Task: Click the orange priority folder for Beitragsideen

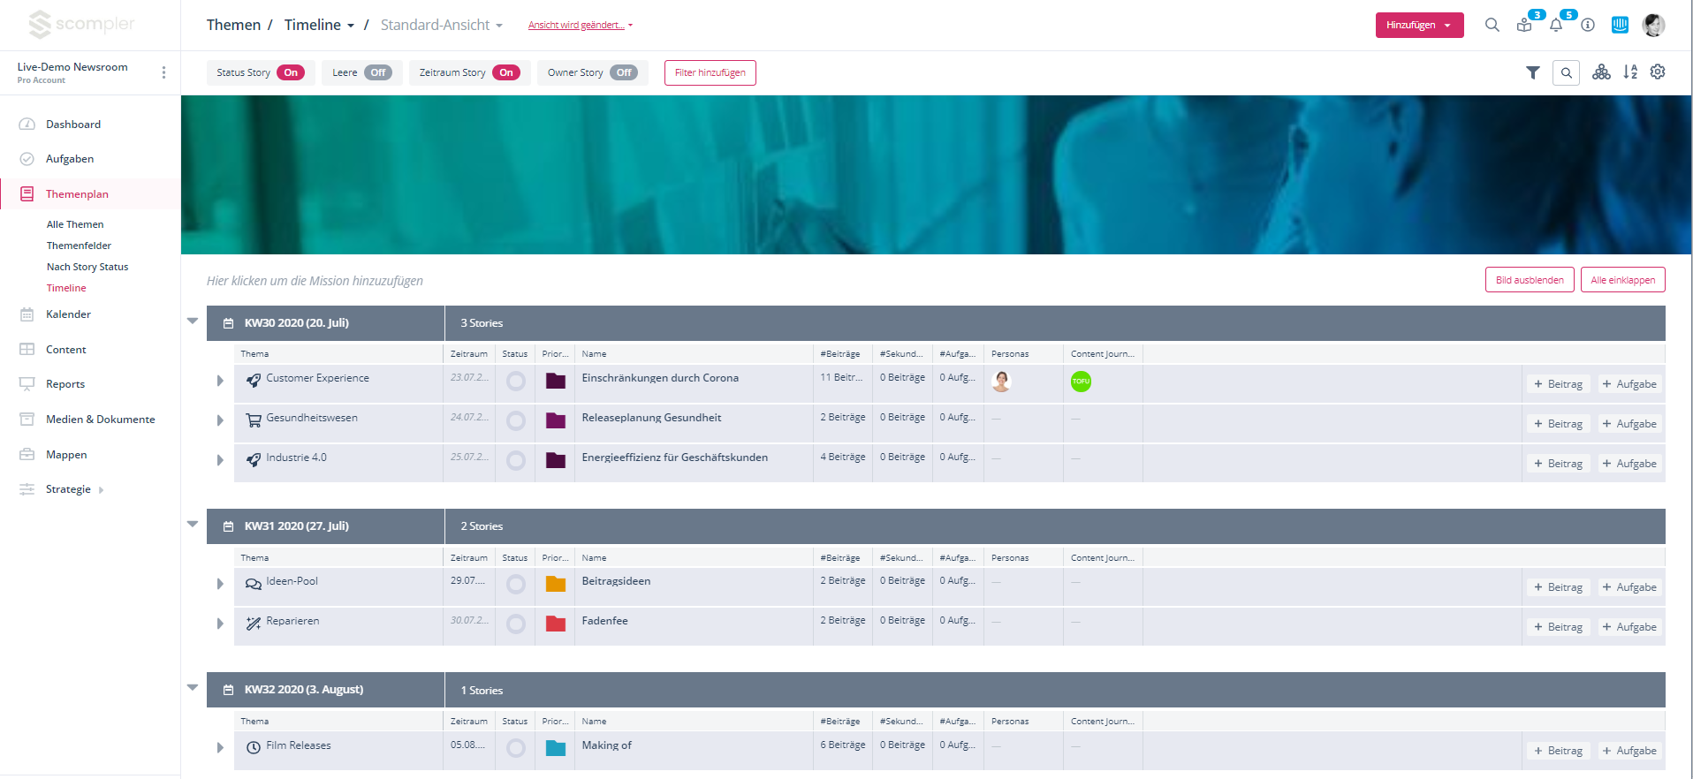Action: [556, 584]
